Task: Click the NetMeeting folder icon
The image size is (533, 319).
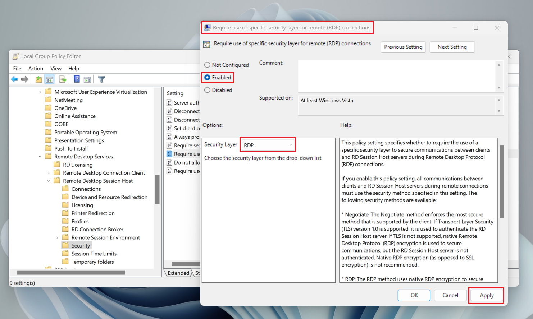Action: [48, 100]
